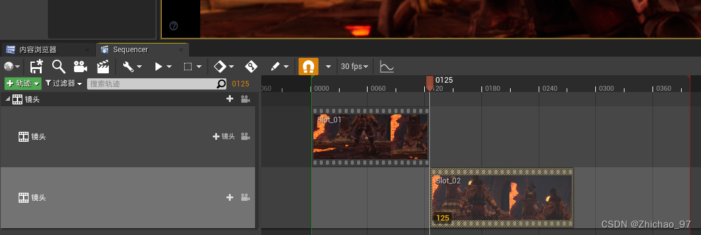Click the camera lock icon on shots header

coord(245,99)
